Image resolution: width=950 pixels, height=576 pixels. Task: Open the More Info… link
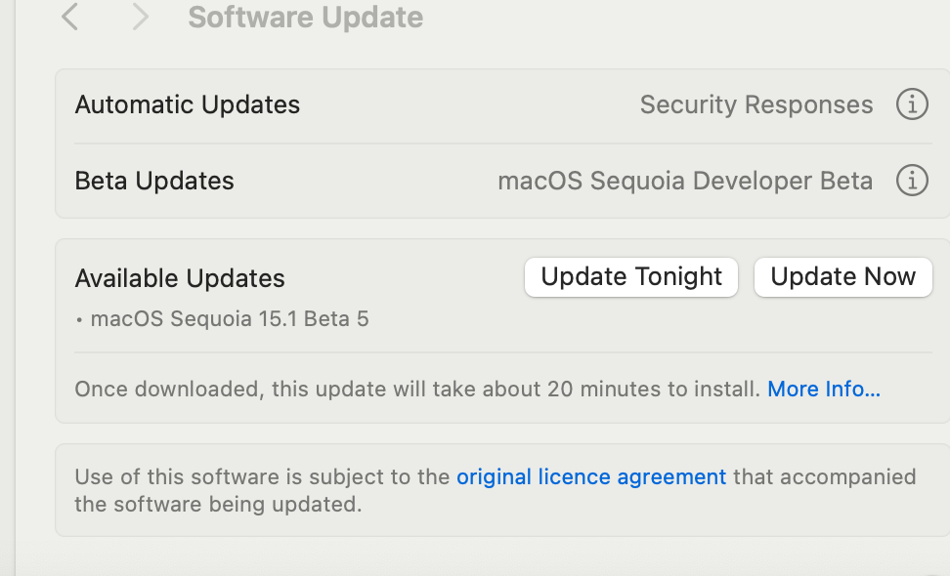click(824, 390)
